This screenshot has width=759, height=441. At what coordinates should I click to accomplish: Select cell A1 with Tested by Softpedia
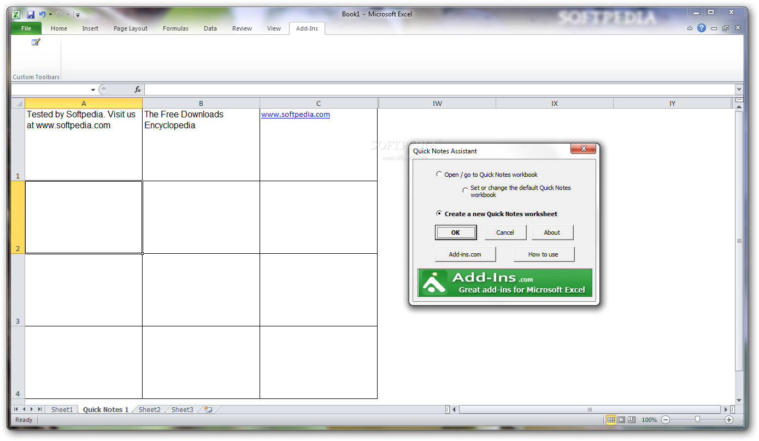[x=84, y=145]
